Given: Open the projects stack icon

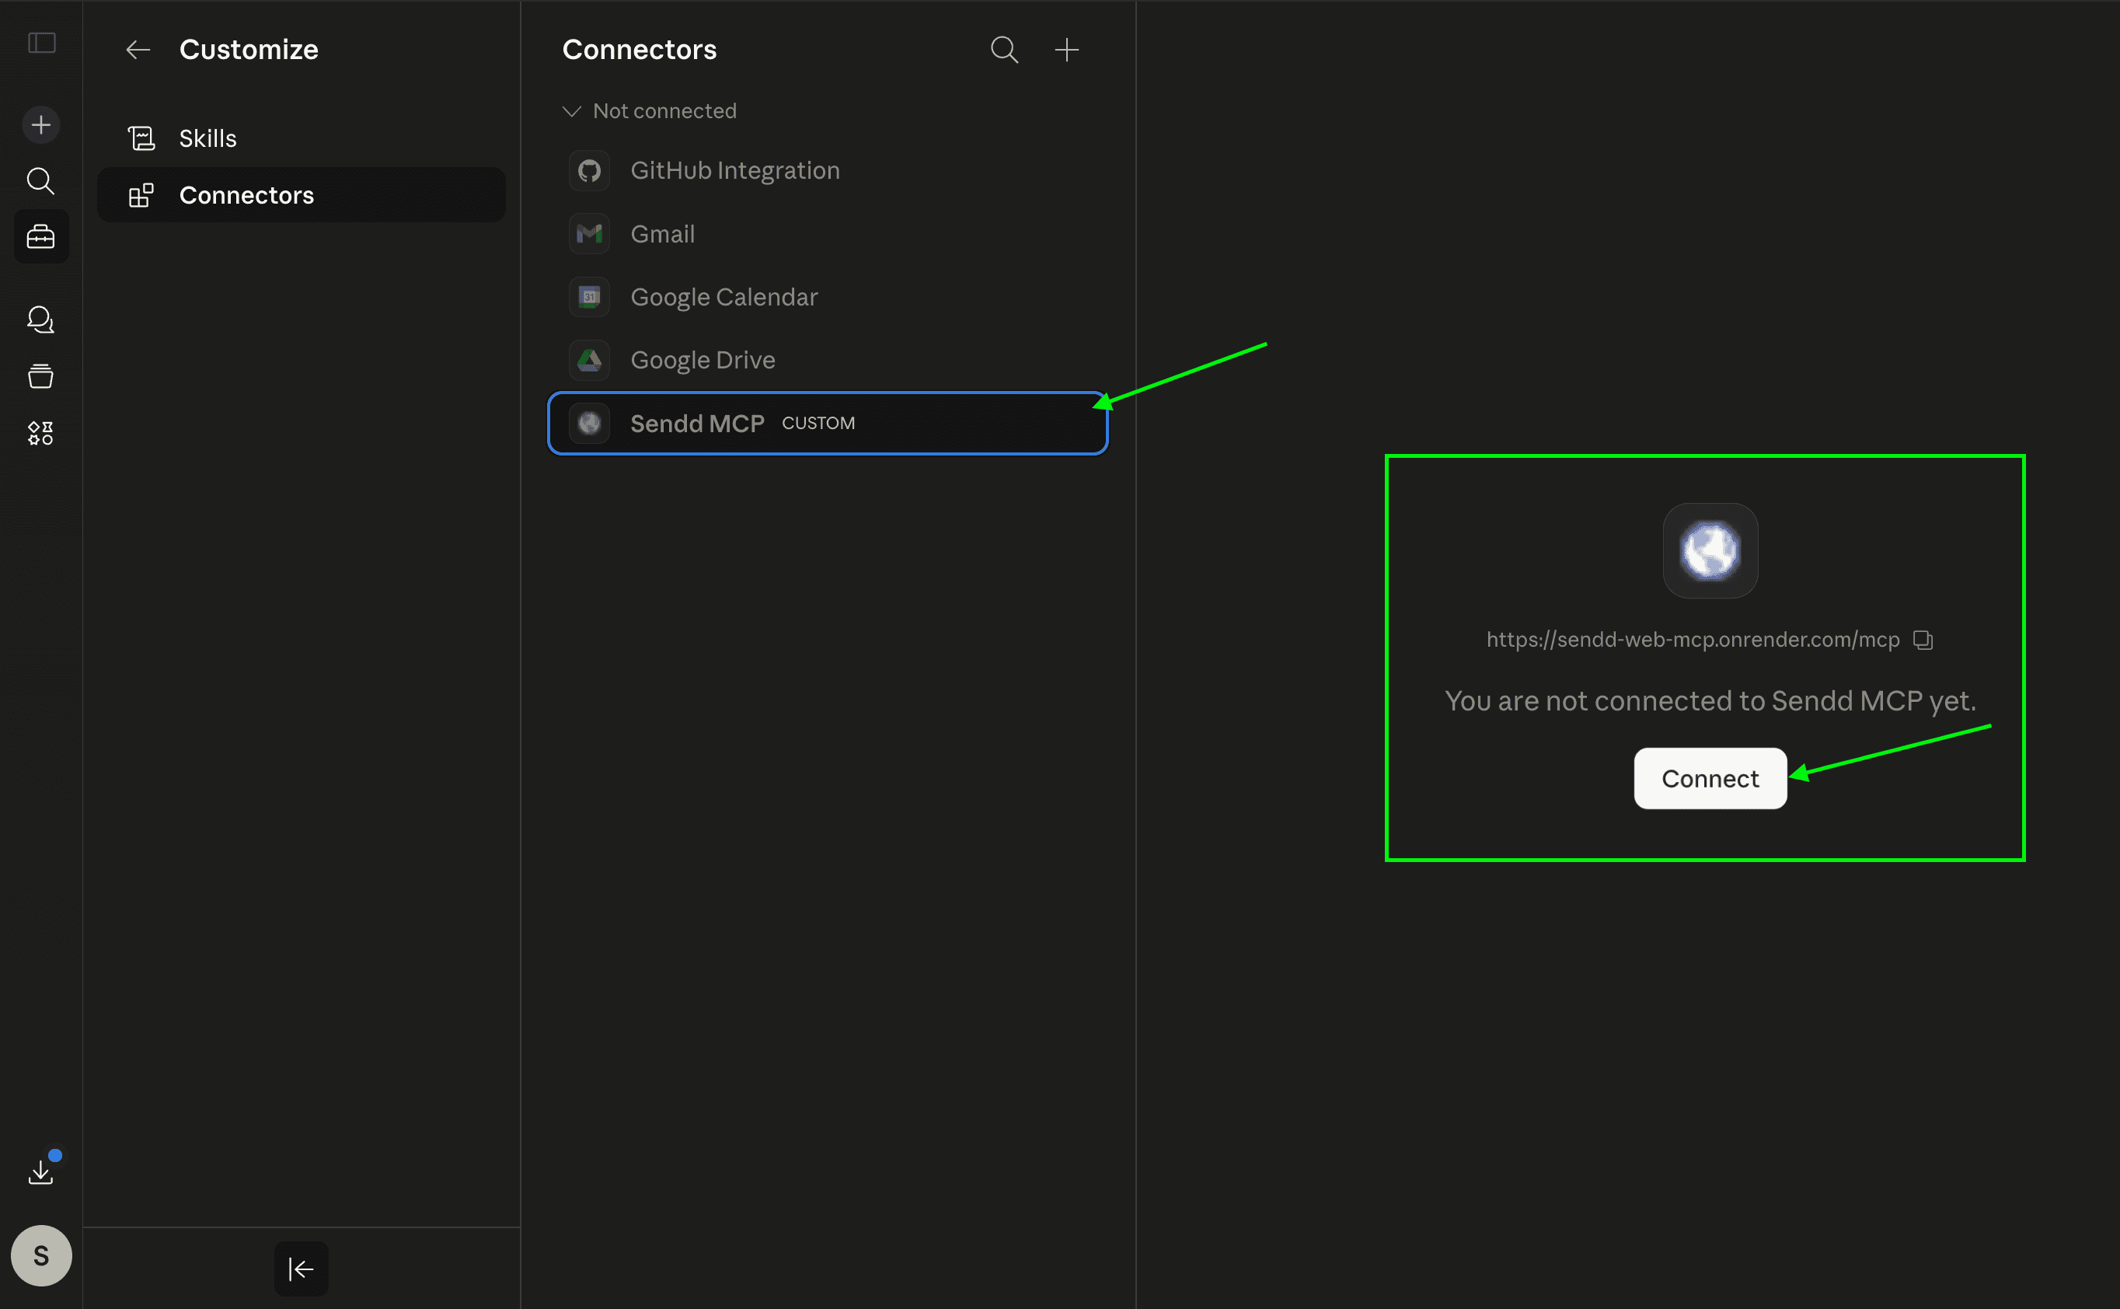Looking at the screenshot, I should (x=40, y=376).
